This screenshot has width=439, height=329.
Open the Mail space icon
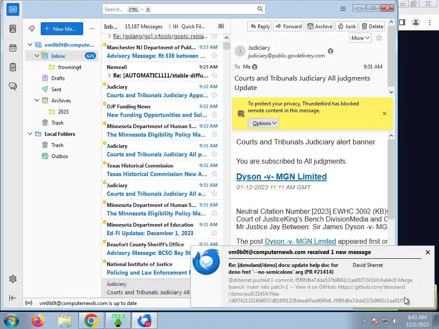[13, 9]
